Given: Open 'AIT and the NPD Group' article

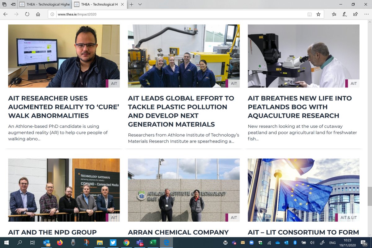Looking at the screenshot, I should point(52,232).
